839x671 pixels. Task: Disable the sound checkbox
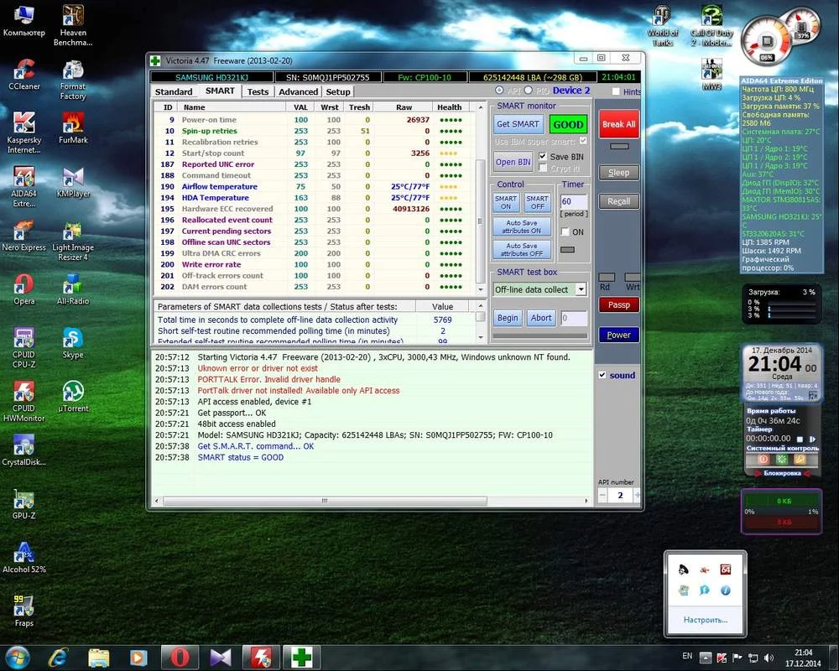coord(602,375)
